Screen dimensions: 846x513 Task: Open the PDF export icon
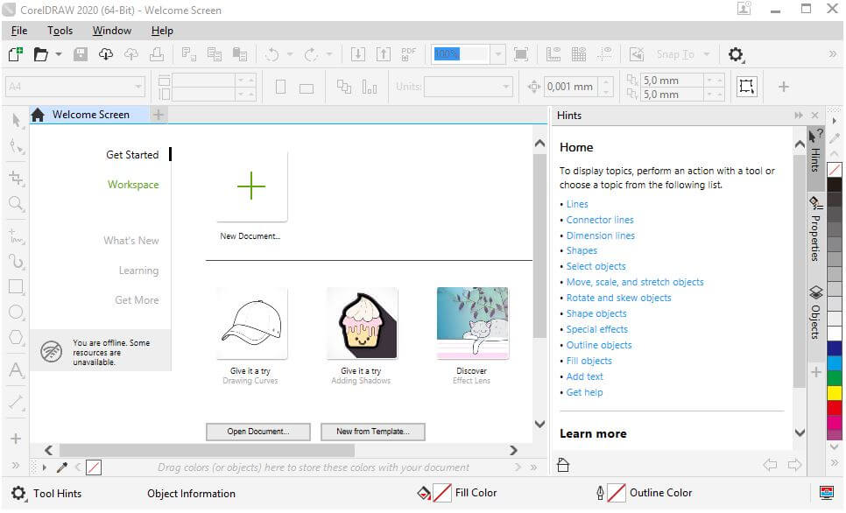click(407, 53)
